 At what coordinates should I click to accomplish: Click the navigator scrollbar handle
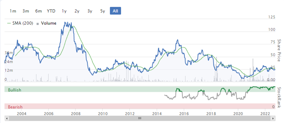pyautogui.click(x=140, y=118)
